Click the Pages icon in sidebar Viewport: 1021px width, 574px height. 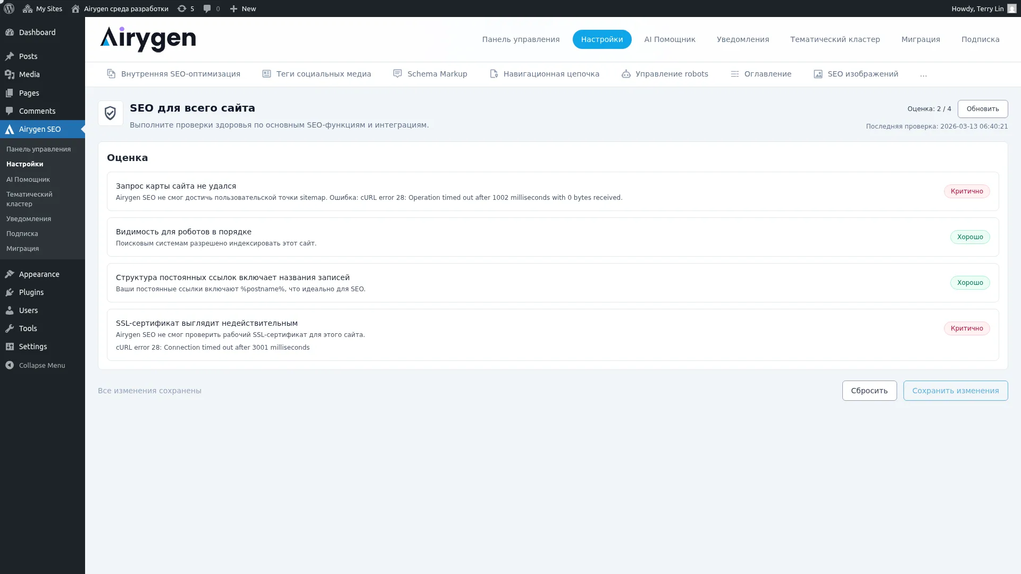10,93
